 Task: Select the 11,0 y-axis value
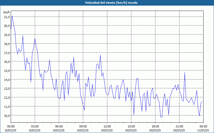click(7, 107)
